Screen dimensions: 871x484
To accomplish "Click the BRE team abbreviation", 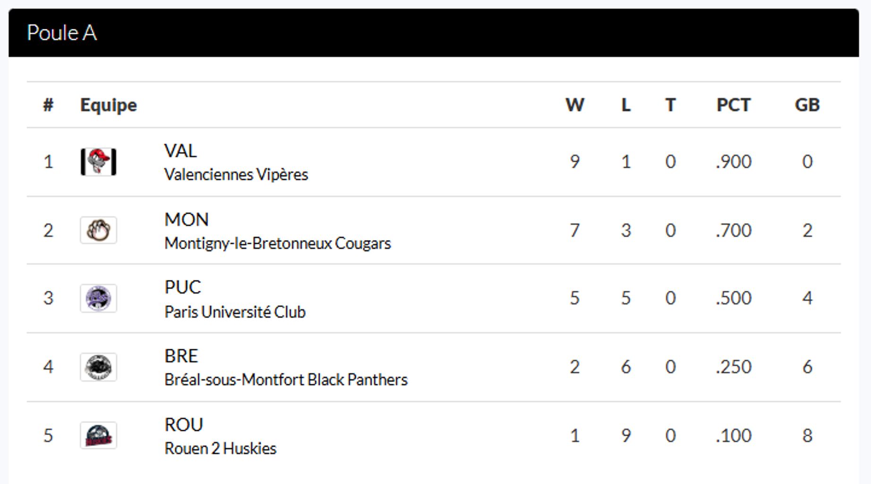I will click(181, 356).
